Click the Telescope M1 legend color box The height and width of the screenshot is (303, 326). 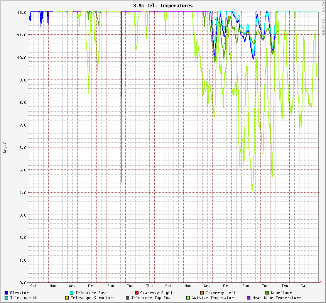tap(7, 298)
